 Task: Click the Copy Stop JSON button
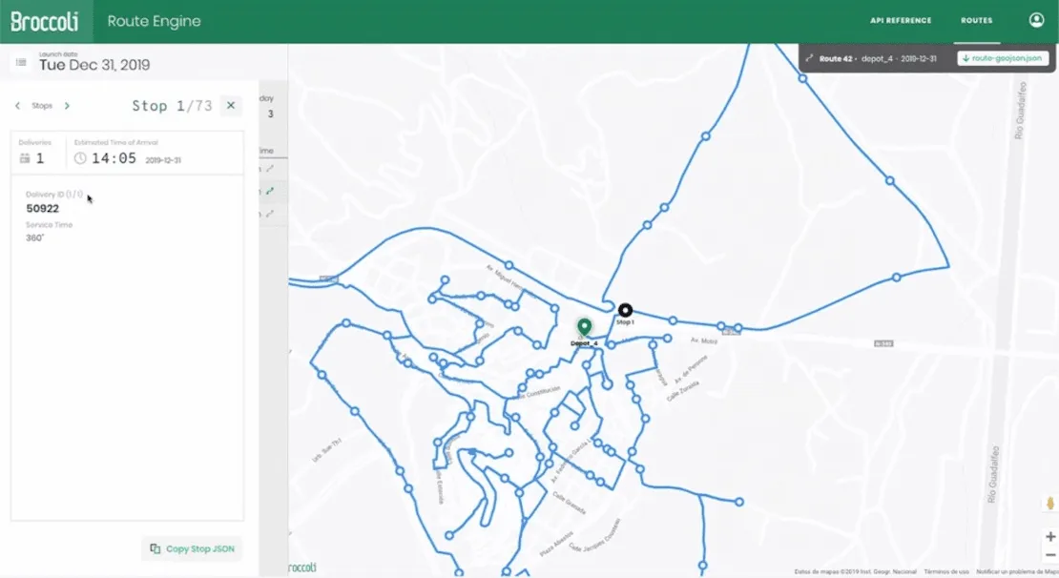click(191, 548)
